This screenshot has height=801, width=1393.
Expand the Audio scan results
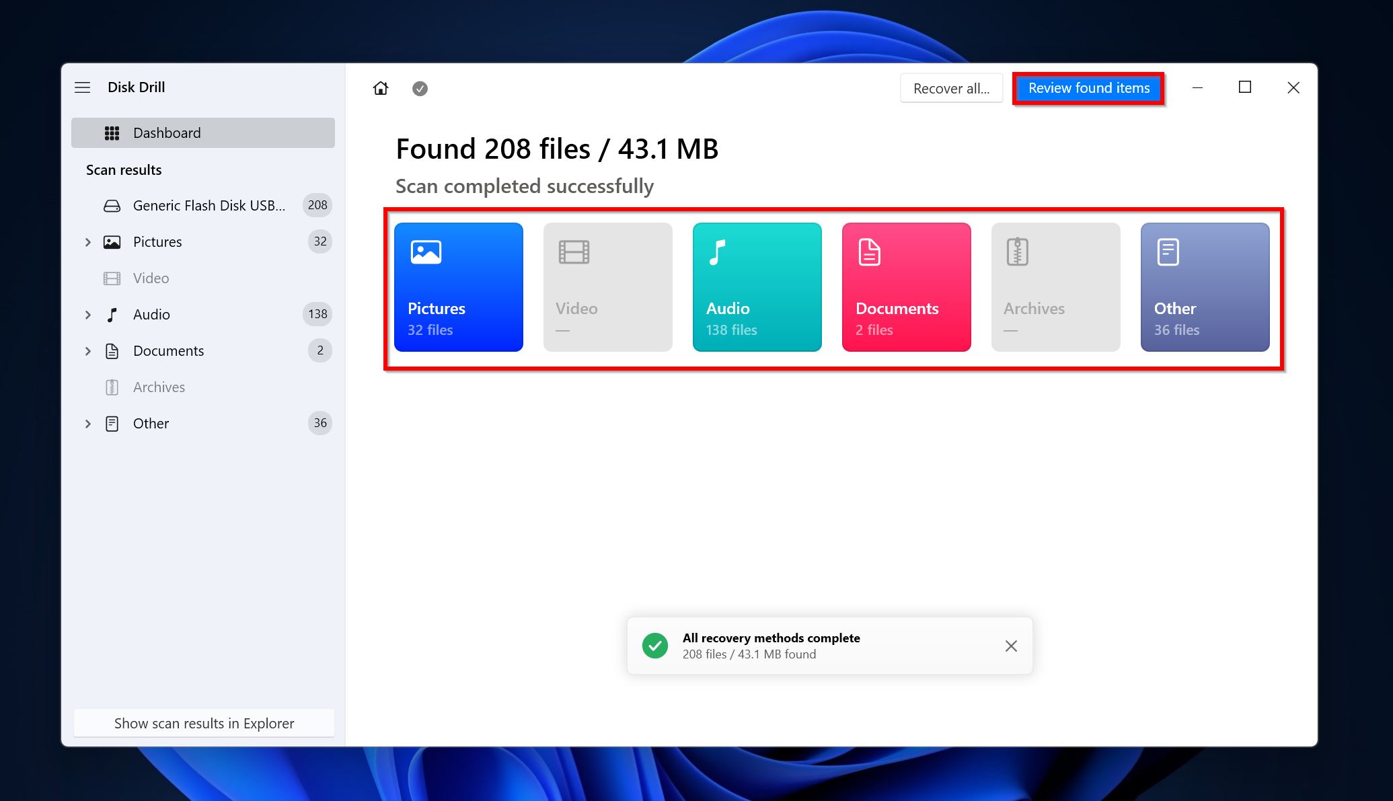click(87, 314)
